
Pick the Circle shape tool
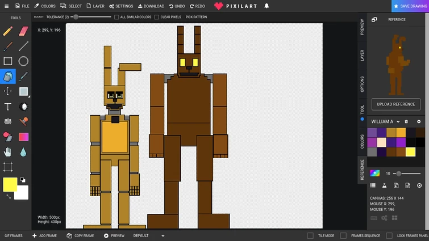pos(23,61)
